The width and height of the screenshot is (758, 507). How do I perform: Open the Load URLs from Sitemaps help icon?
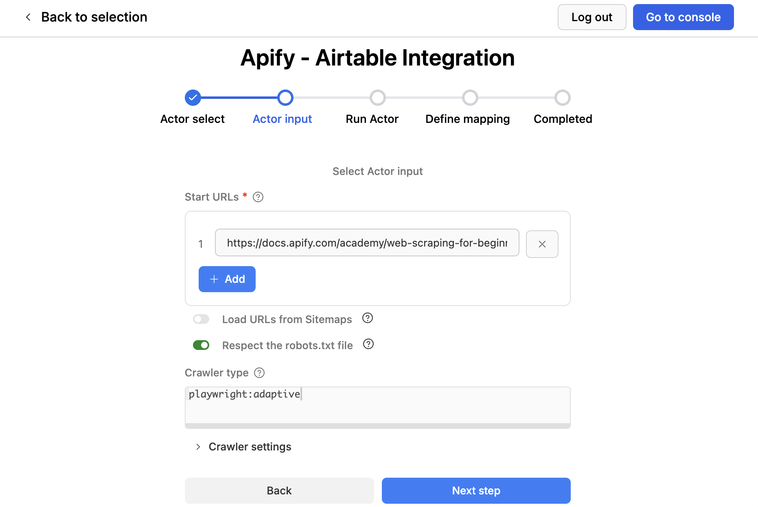[x=367, y=318]
